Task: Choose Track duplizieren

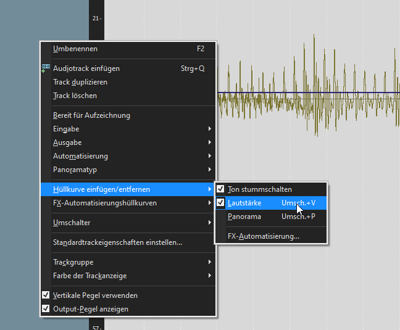Action: [80, 82]
